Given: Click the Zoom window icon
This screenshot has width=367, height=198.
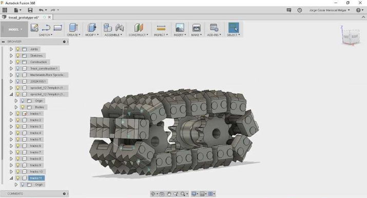Looking at the screenshot, I should 176,194.
